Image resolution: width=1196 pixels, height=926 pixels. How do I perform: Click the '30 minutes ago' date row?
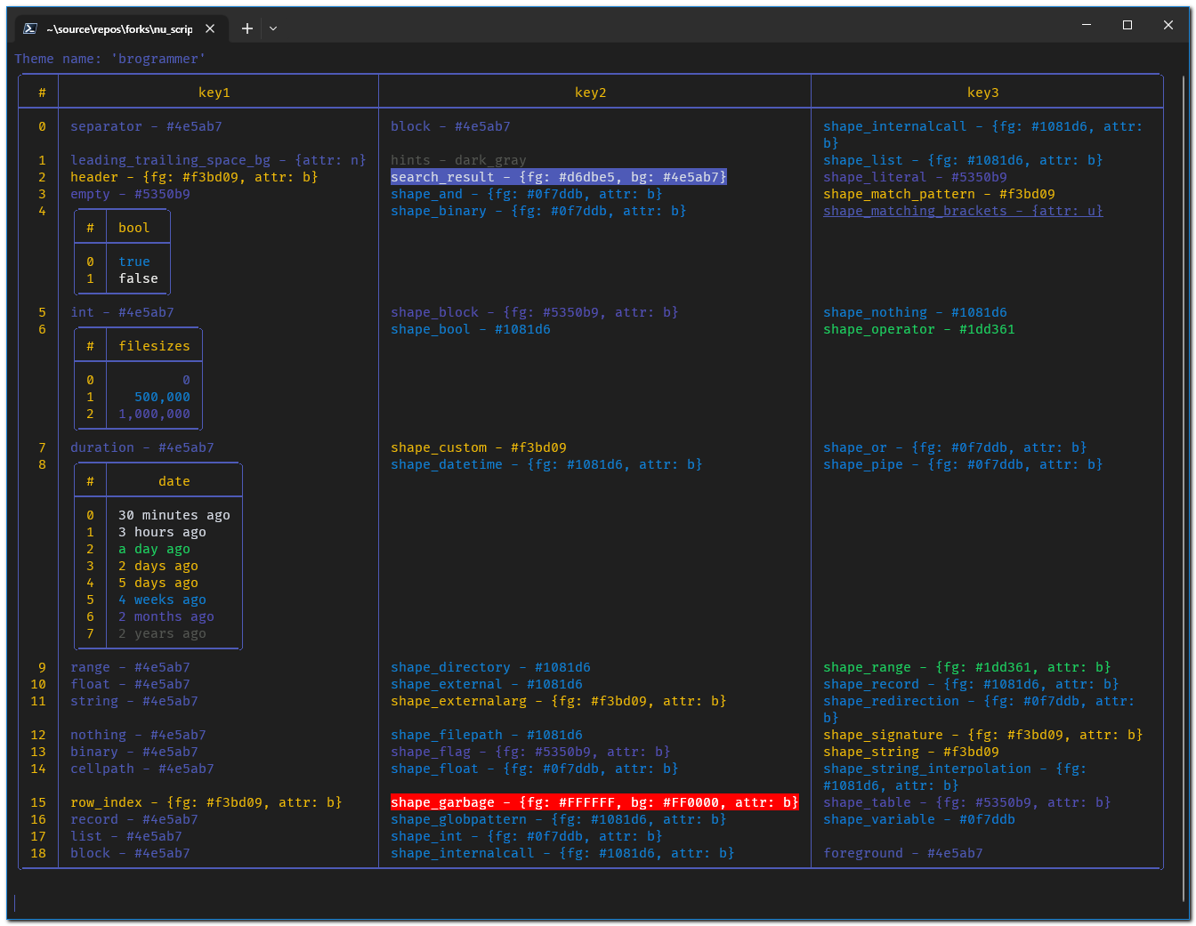point(174,515)
